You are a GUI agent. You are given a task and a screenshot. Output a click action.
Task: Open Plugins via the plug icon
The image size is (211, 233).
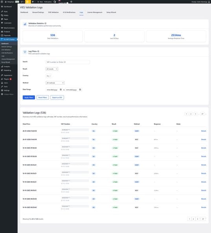point(2,79)
